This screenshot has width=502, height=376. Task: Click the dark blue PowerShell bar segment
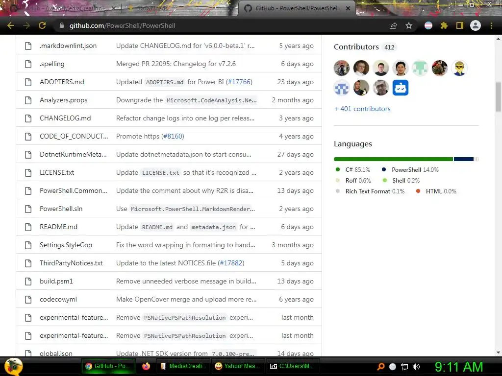(464, 159)
